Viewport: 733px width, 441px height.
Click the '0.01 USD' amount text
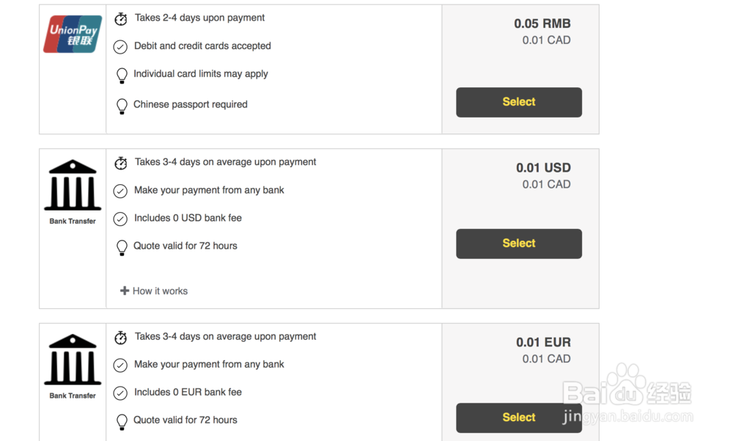tap(543, 168)
